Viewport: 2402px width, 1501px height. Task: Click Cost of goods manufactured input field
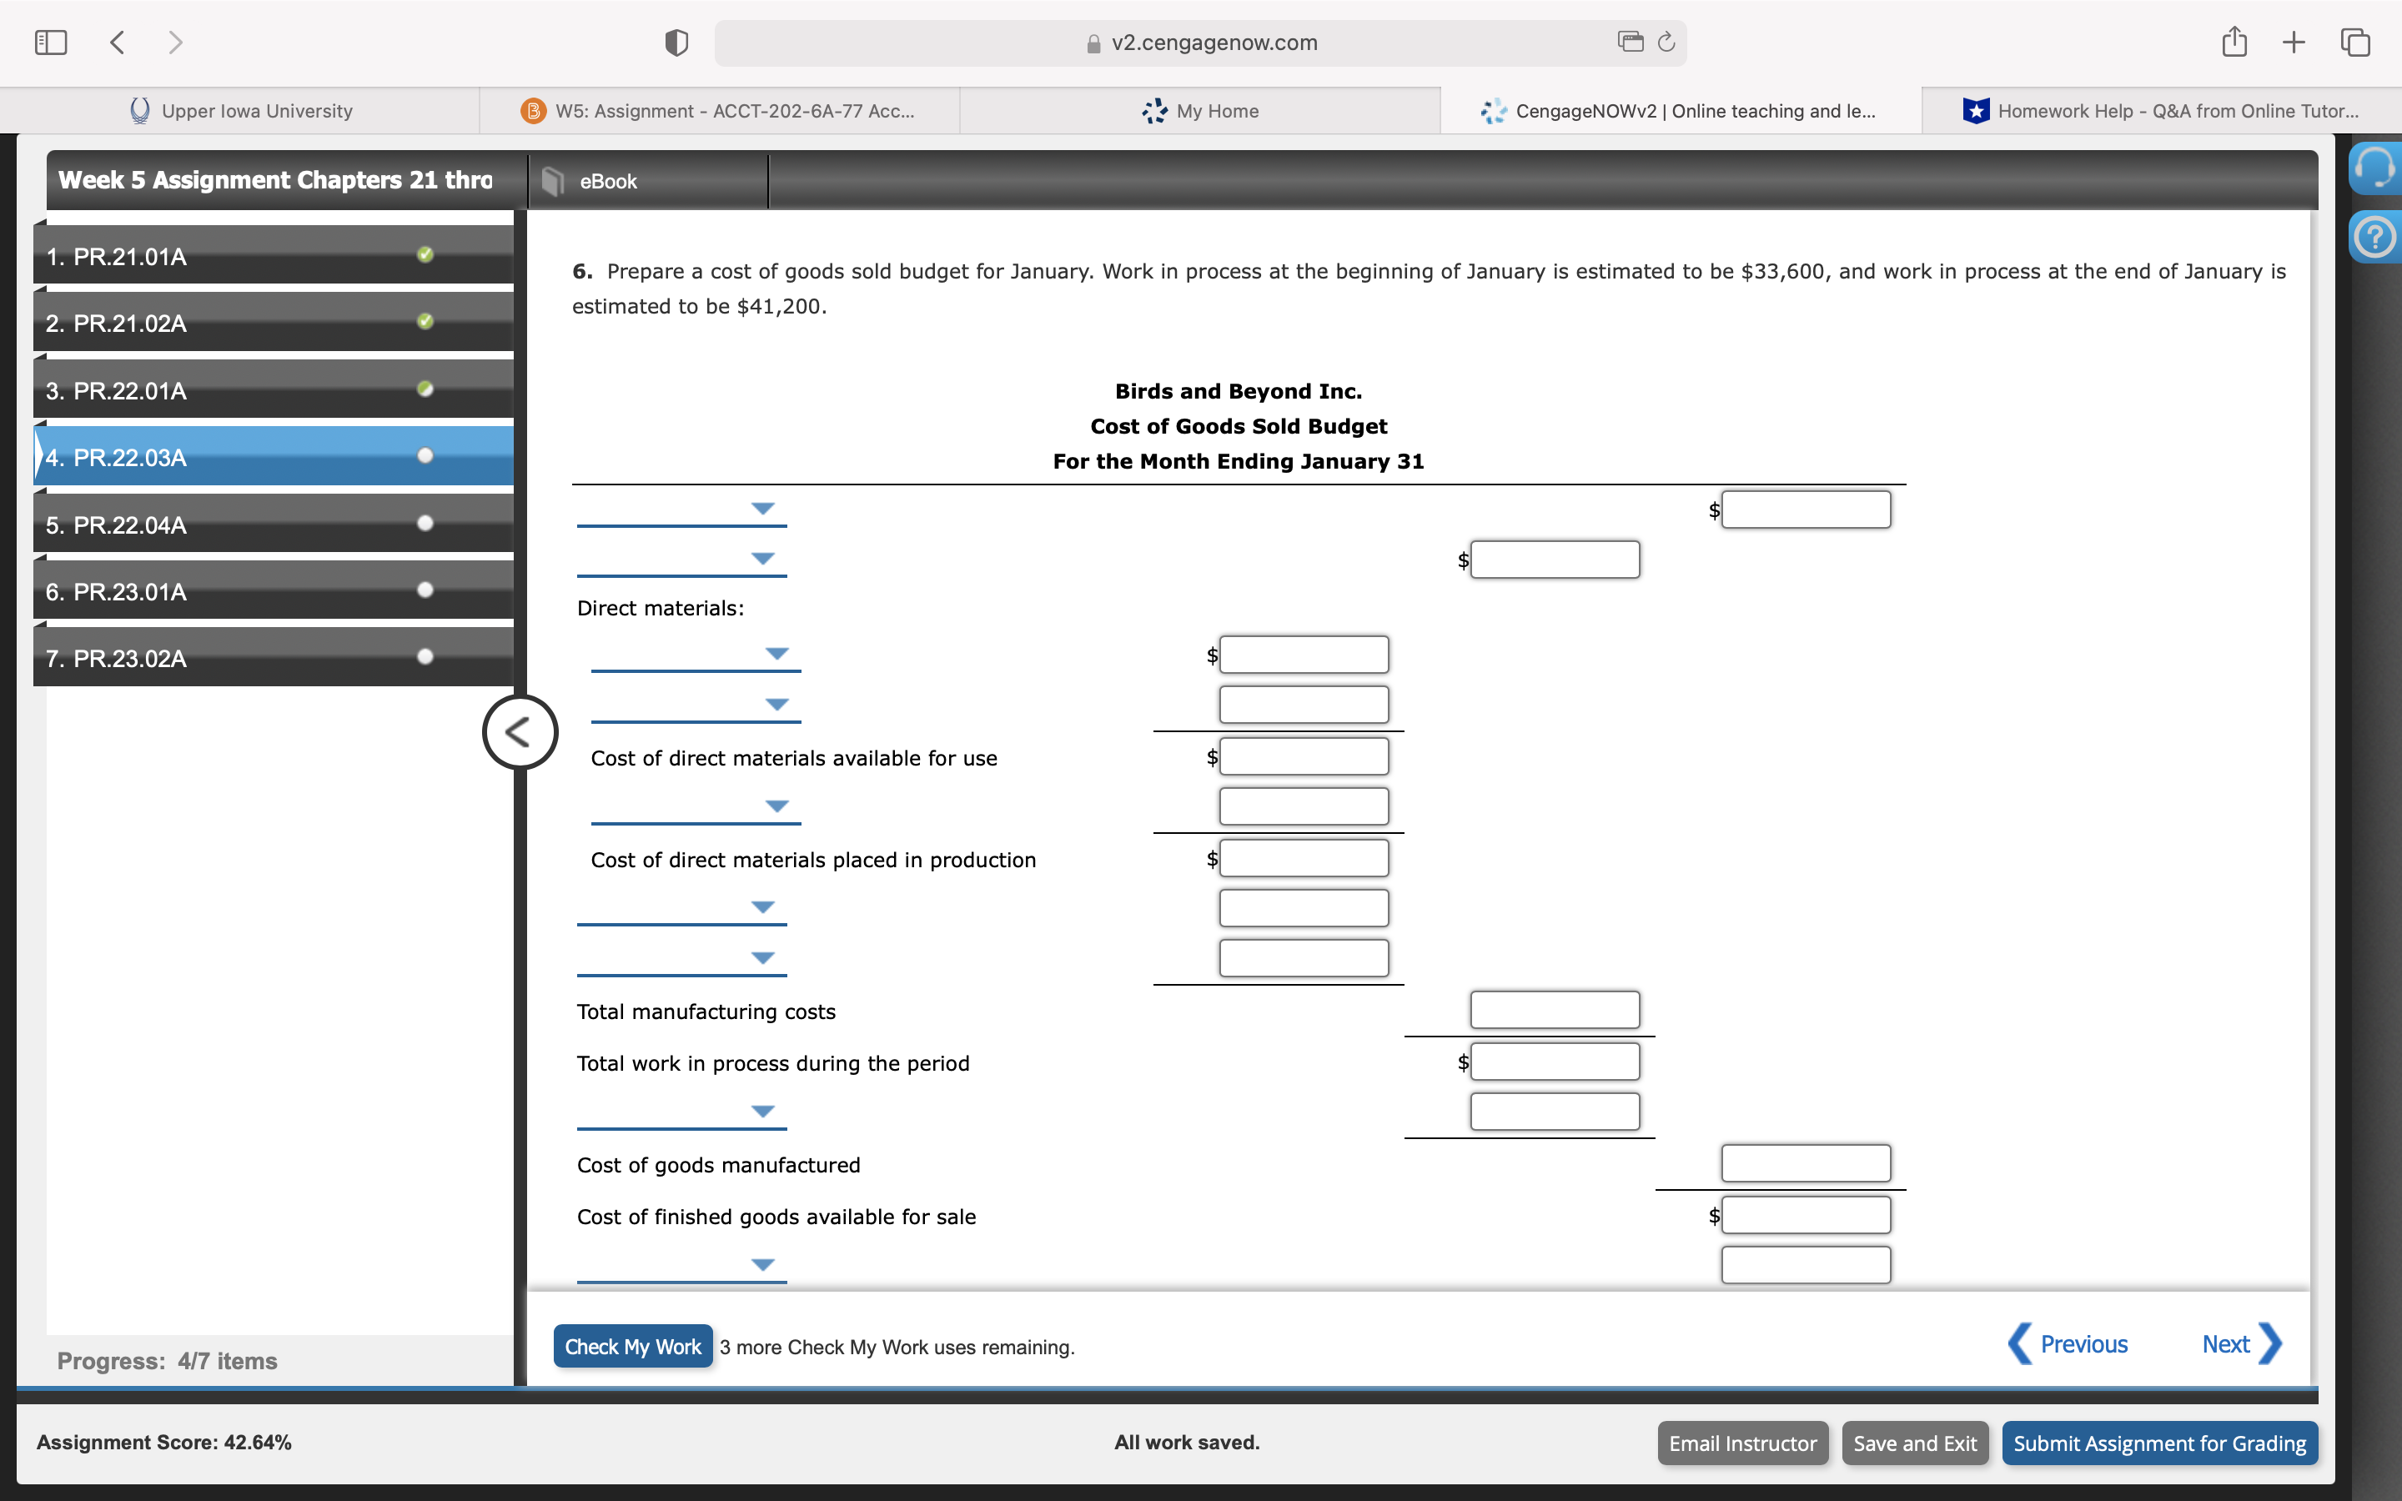1805,1163
